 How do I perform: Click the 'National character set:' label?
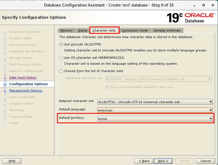coord(76,101)
